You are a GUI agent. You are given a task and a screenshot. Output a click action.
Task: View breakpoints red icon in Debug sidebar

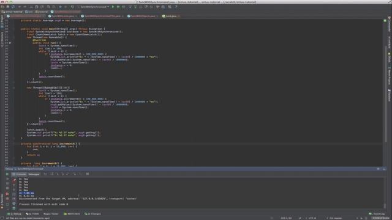(7, 194)
